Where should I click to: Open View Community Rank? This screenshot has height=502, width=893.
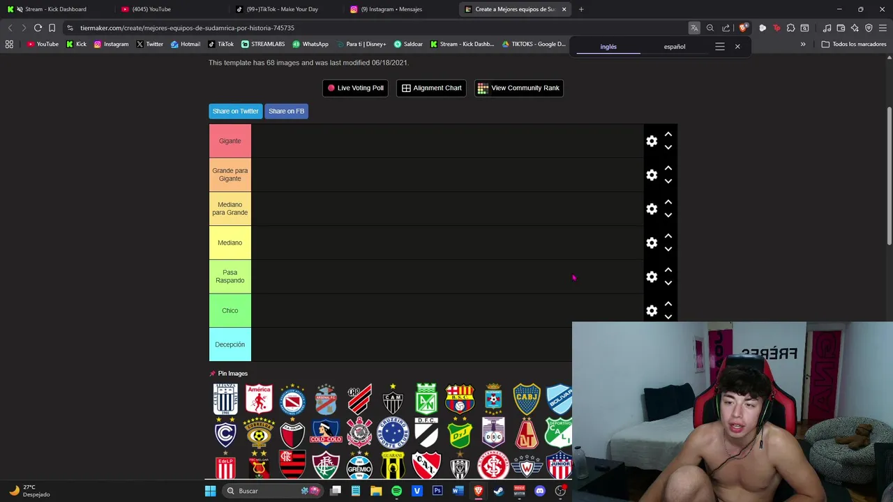pyautogui.click(x=518, y=88)
